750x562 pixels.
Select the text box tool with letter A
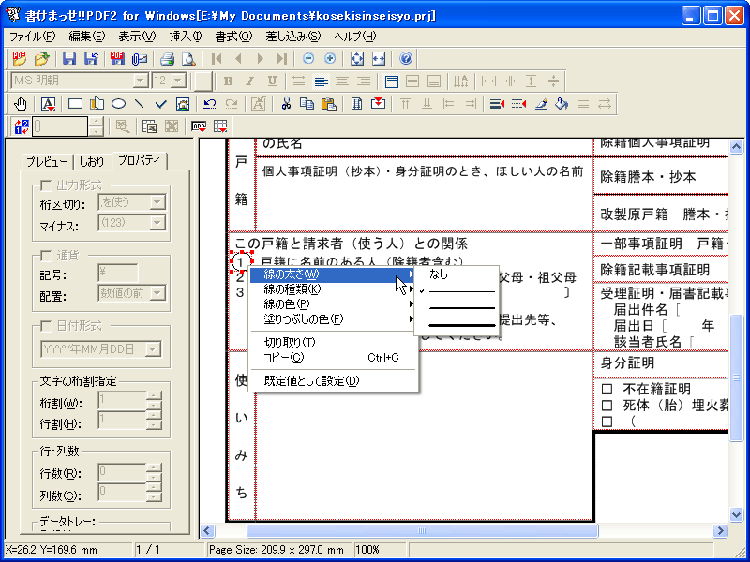tap(49, 104)
